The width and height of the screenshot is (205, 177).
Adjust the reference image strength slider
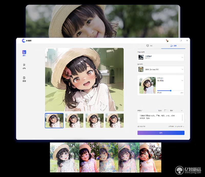(x=170, y=91)
